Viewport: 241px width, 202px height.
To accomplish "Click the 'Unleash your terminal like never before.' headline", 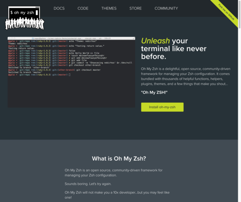I will [173, 48].
